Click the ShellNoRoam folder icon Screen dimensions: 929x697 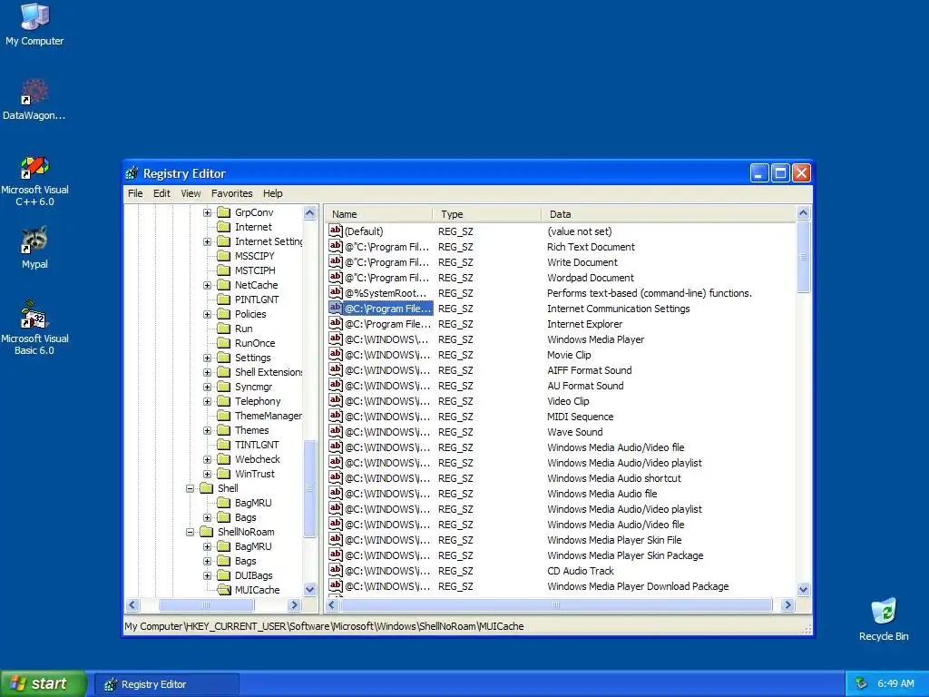tap(206, 532)
